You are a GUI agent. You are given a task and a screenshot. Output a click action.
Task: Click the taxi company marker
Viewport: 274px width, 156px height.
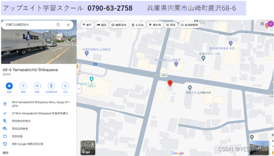[x=203, y=58]
